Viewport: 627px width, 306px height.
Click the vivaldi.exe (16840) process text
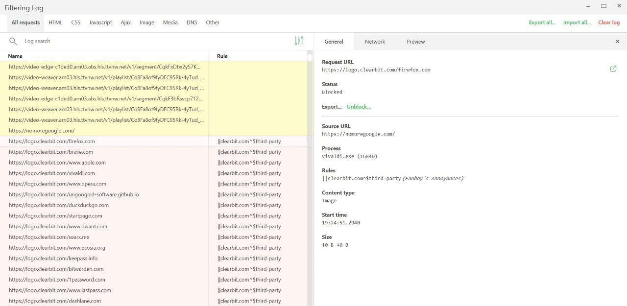click(350, 156)
